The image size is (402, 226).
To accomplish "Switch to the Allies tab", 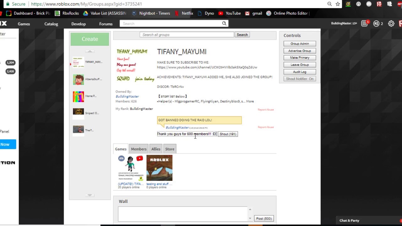I will [x=156, y=149].
